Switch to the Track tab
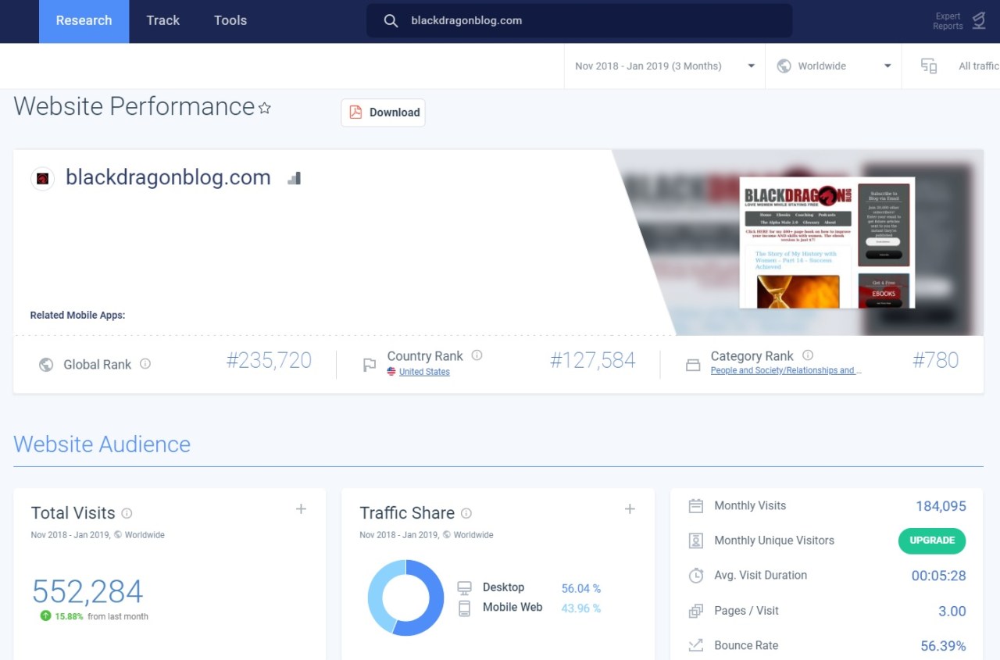 pyautogui.click(x=162, y=20)
